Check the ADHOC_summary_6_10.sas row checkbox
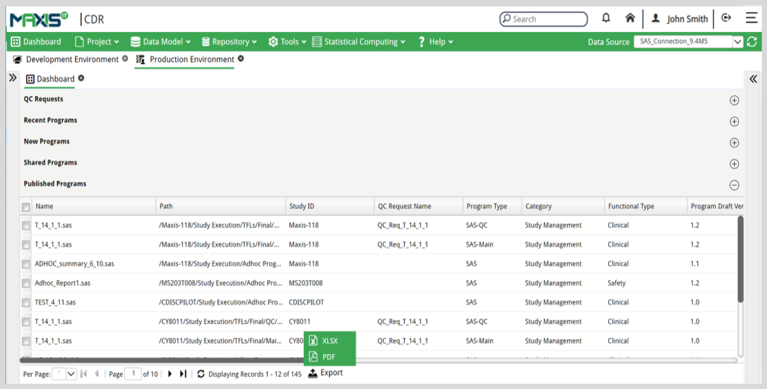The width and height of the screenshot is (767, 389). [26, 264]
